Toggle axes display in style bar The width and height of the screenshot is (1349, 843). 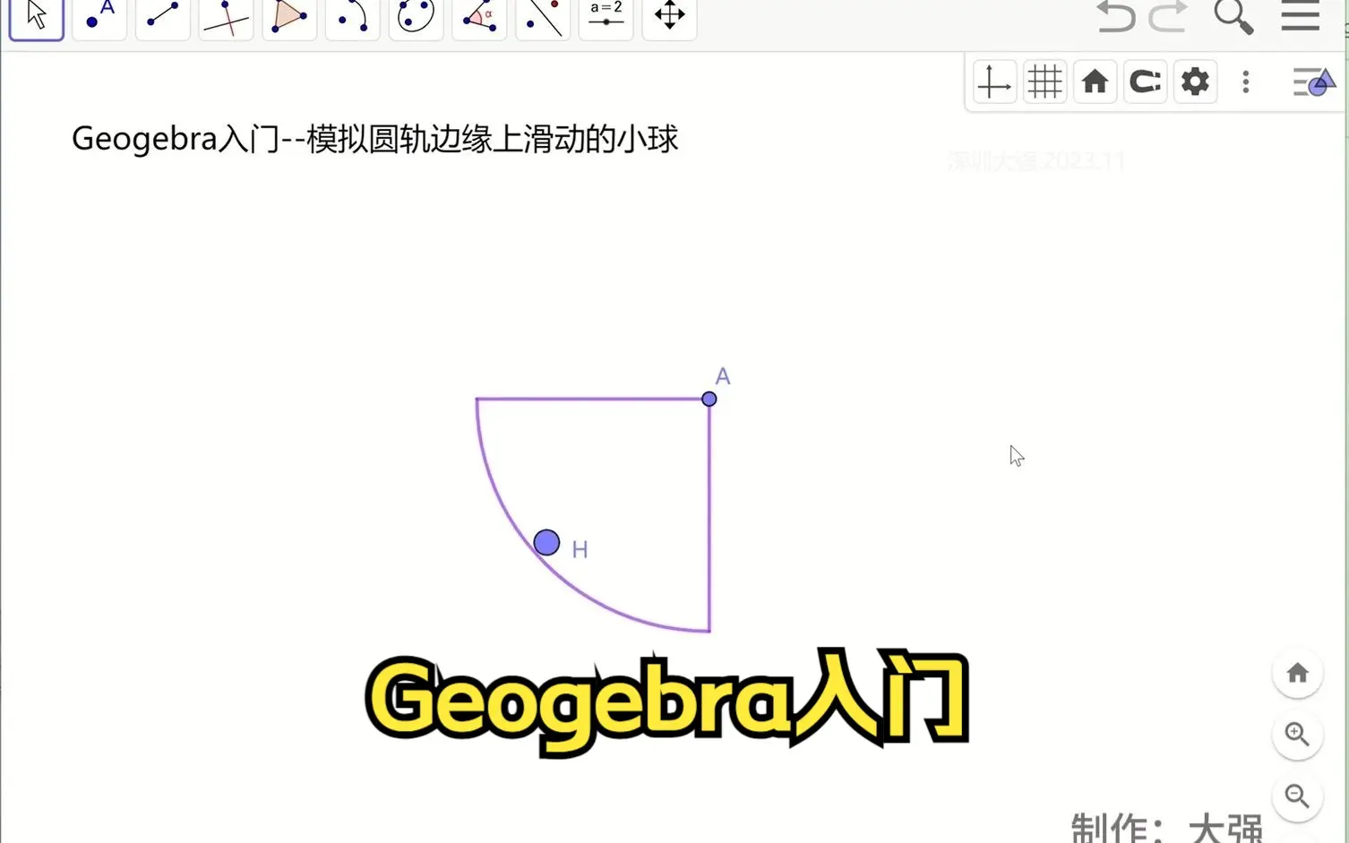point(994,82)
